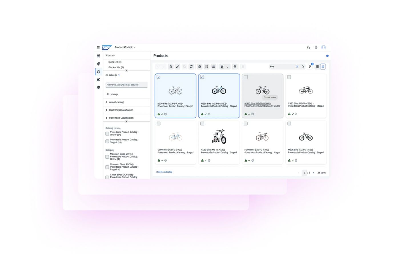Expand the Electronics Classification tree node
This screenshot has height=257, width=394.
point(107,110)
